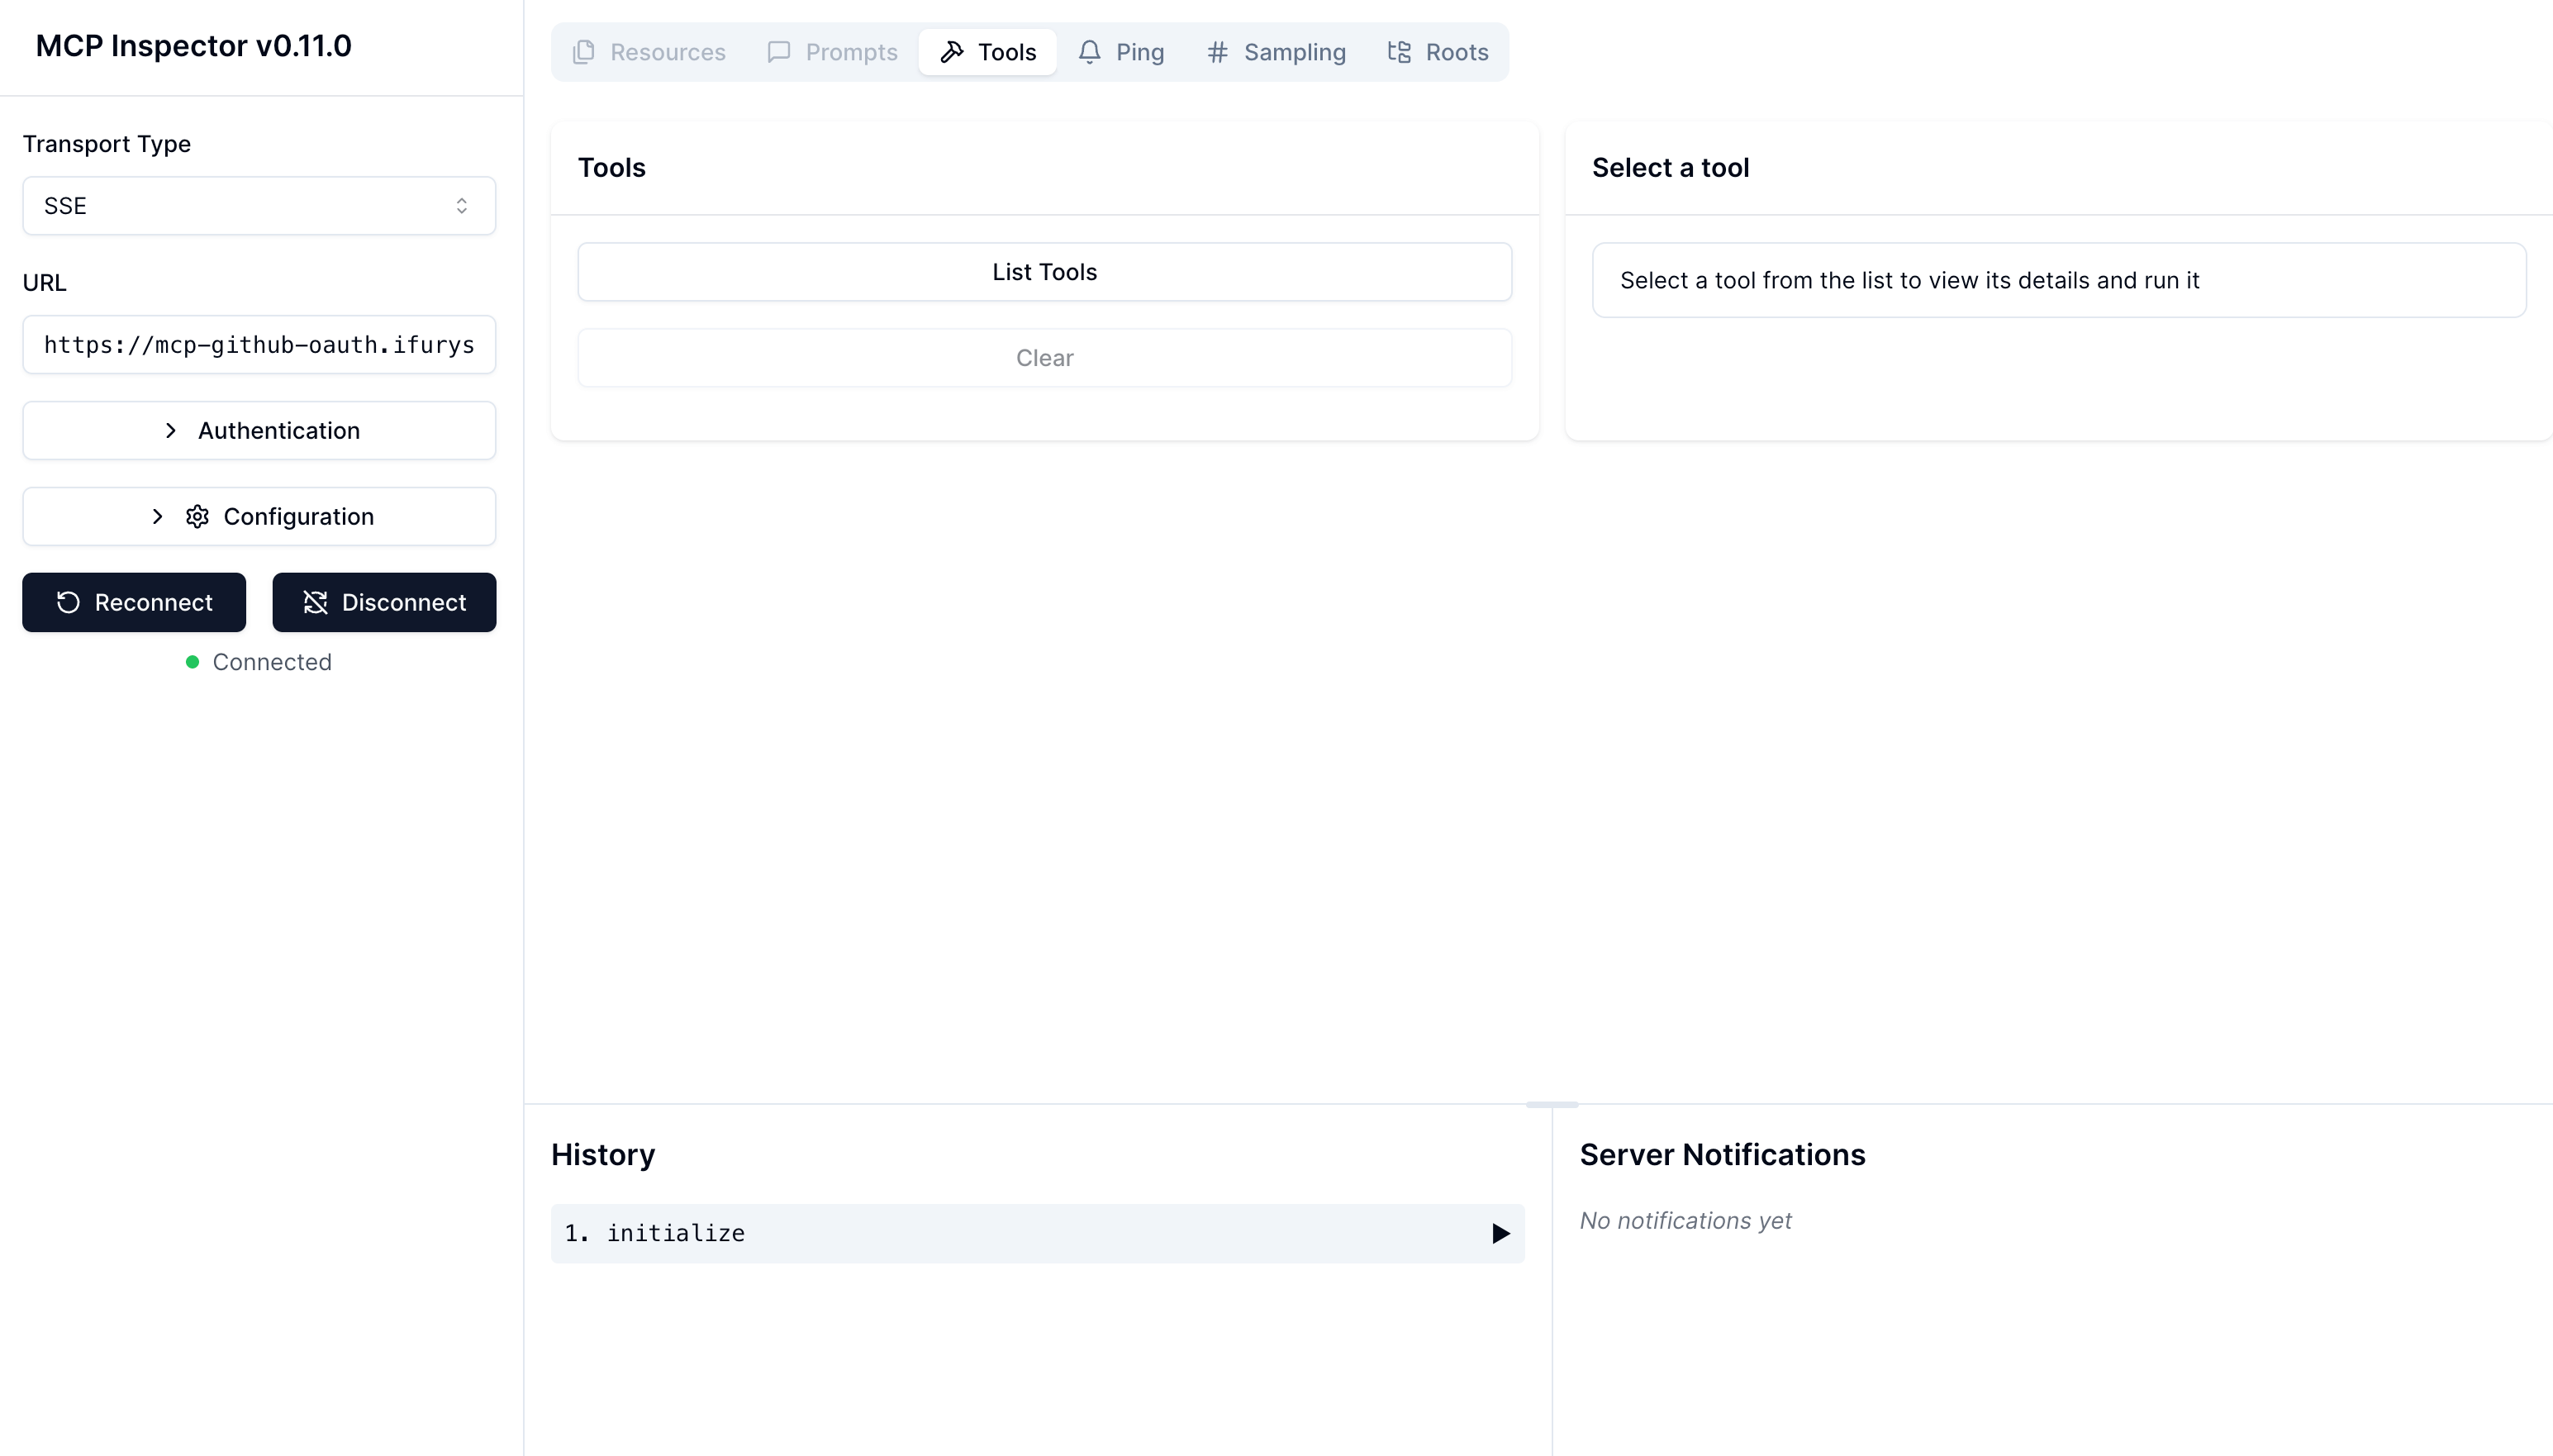Click the URL label
Image resolution: width=2553 pixels, height=1456 pixels.
[x=45, y=283]
